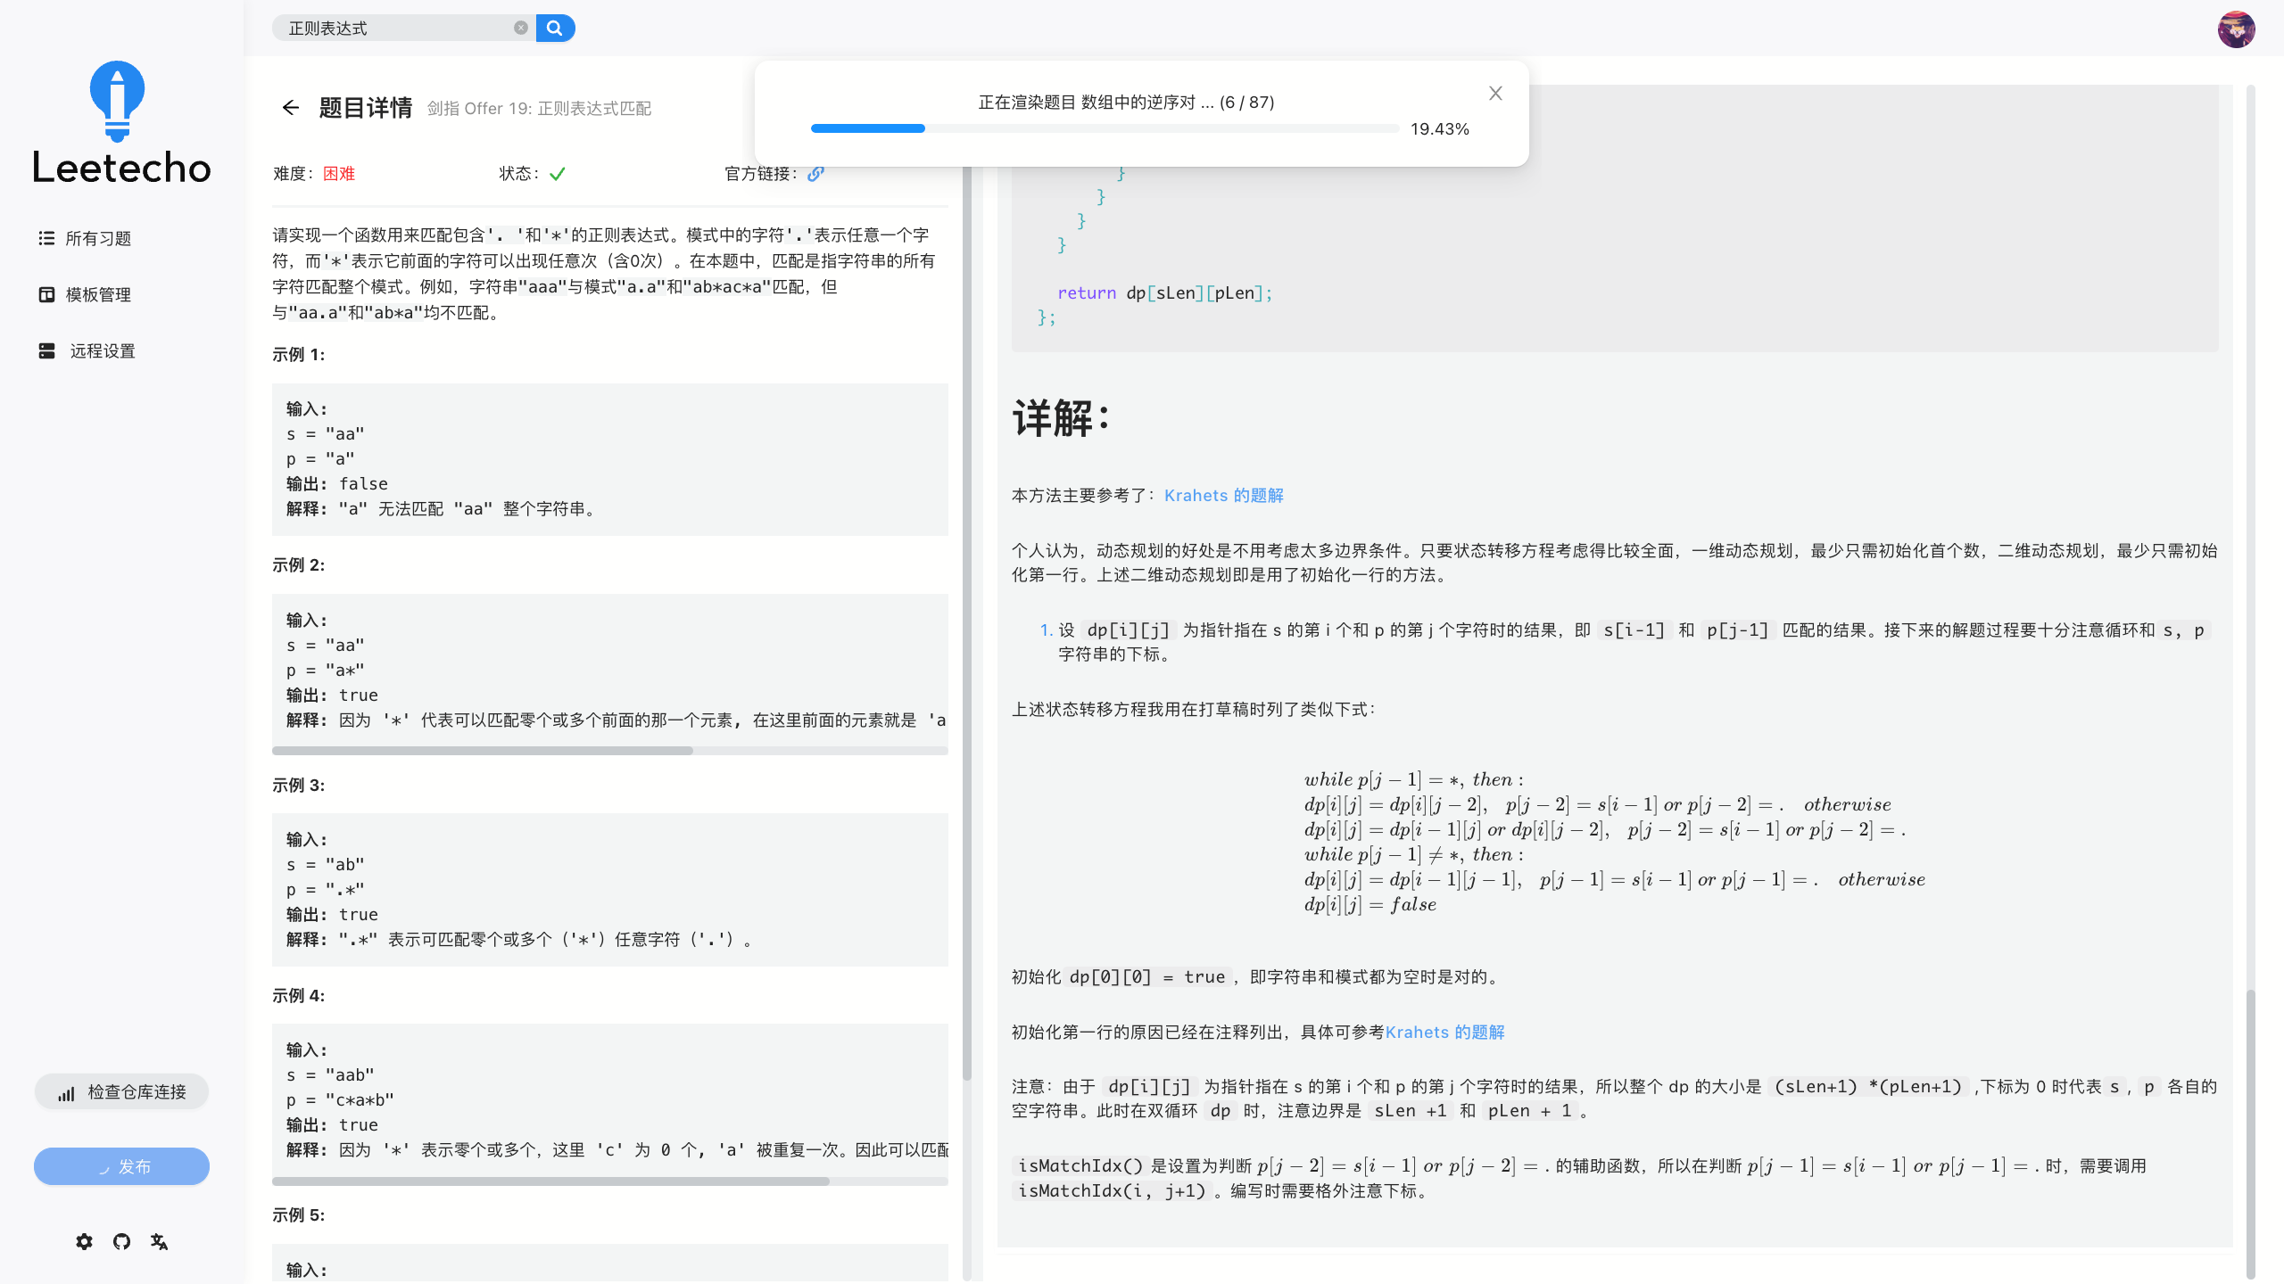Open 模板管理 in the sidebar
The image size is (2284, 1284).
click(98, 294)
